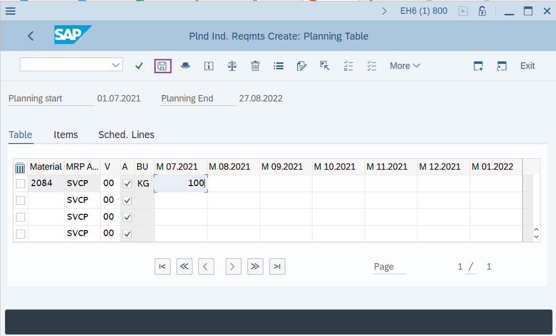
Task: Click the item list overview icon
Action: tap(278, 65)
